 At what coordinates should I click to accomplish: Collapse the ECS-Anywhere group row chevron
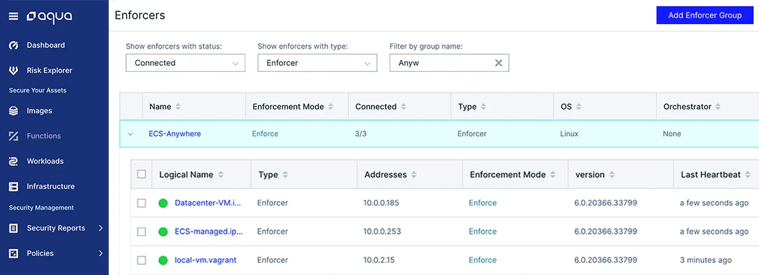(x=130, y=135)
